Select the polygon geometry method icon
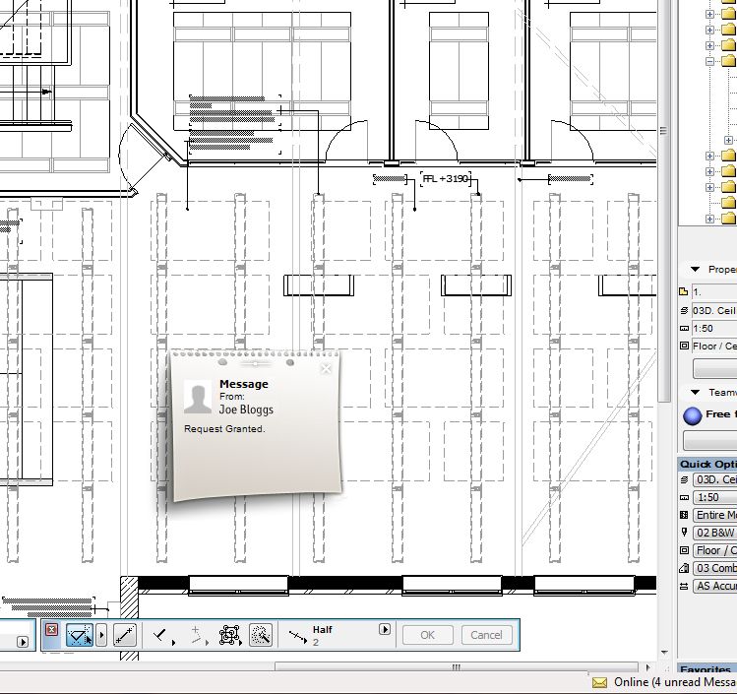 79,635
